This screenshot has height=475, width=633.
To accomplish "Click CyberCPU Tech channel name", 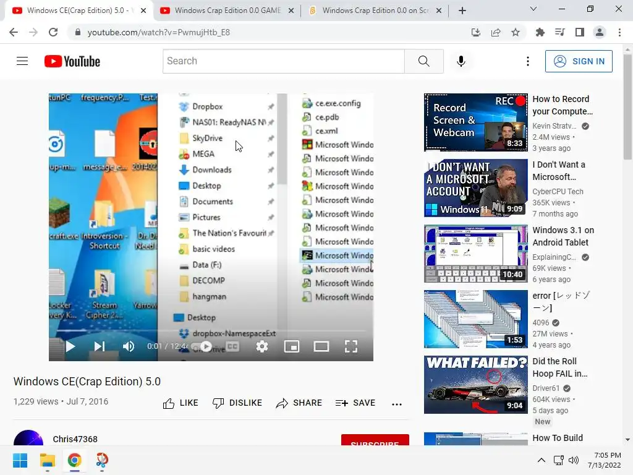I will coord(558,192).
